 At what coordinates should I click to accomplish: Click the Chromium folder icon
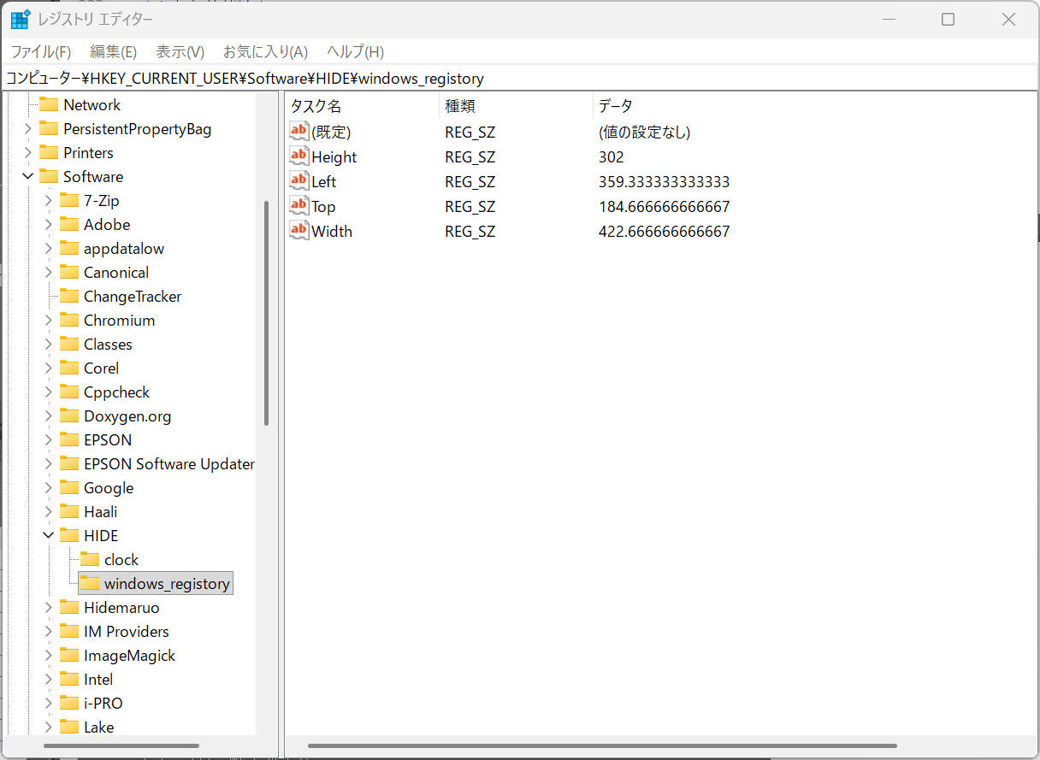[69, 321]
